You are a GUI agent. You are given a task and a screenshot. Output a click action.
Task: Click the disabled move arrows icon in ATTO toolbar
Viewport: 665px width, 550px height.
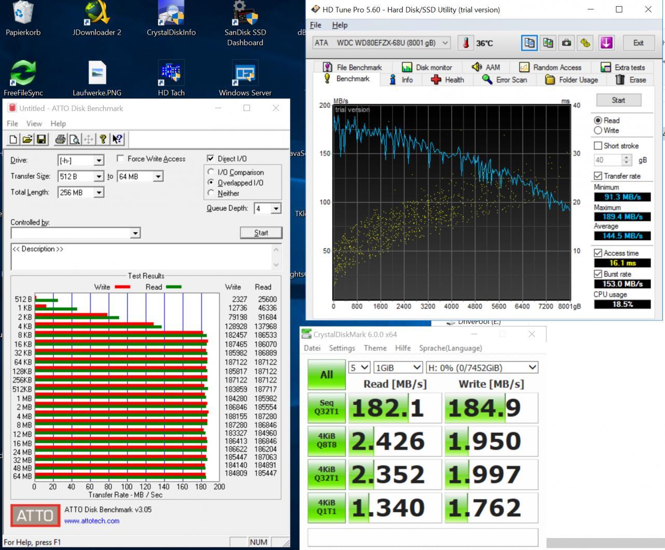[89, 139]
